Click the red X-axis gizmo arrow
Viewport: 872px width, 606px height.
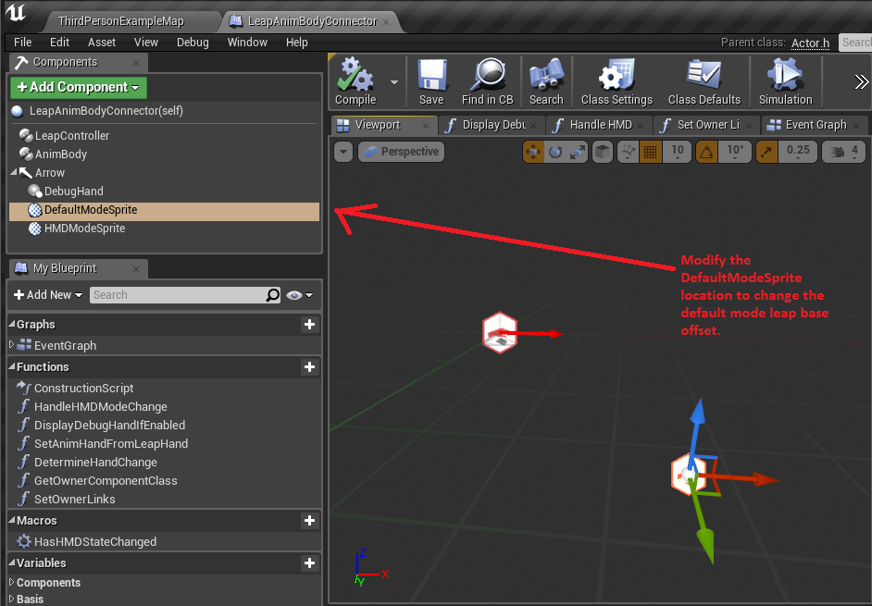click(745, 478)
